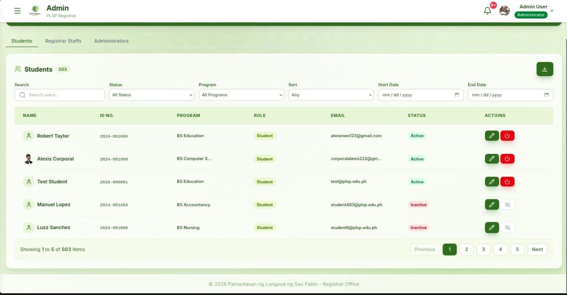Edit Alexis Corporal's record
The image size is (567, 295).
492,158
